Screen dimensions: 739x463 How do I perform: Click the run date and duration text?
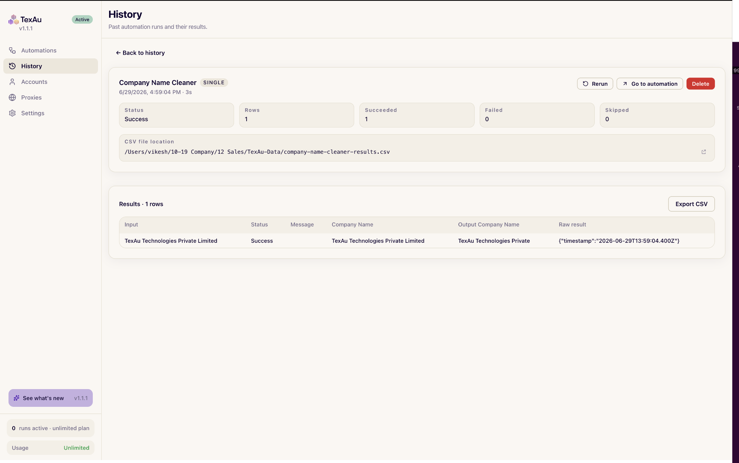pyautogui.click(x=155, y=92)
